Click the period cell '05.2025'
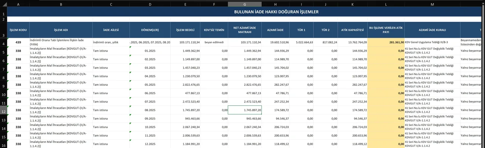Screen dimensions: 485x148 pos(150,84)
